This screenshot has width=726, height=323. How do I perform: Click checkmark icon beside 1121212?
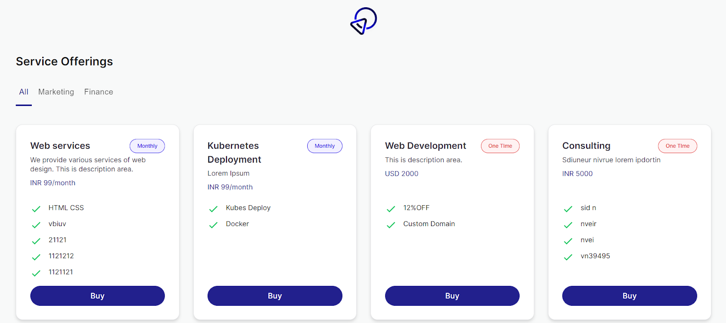click(36, 257)
